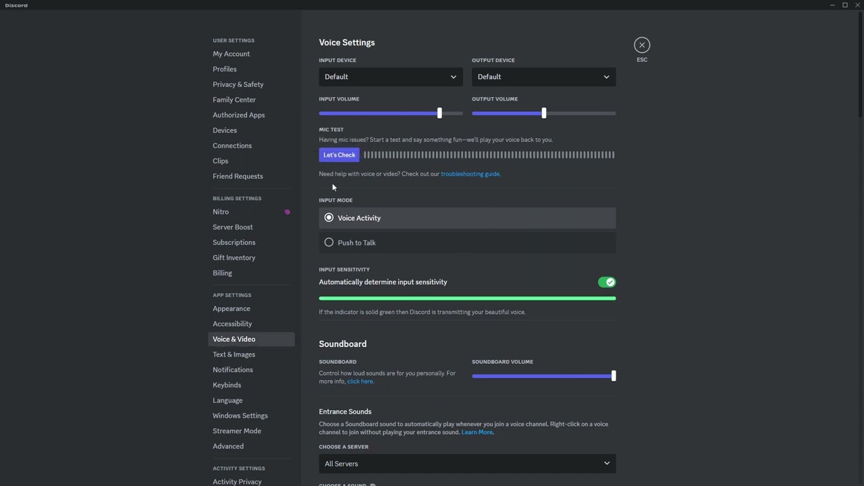
Task: Click the Output Device dropdown chevron
Action: tap(606, 77)
